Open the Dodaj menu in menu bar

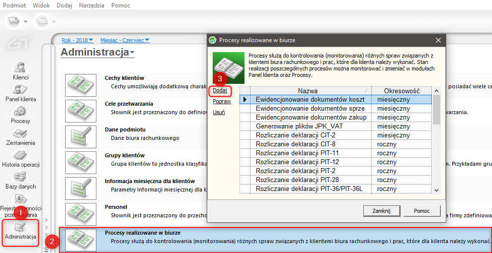pos(65,5)
